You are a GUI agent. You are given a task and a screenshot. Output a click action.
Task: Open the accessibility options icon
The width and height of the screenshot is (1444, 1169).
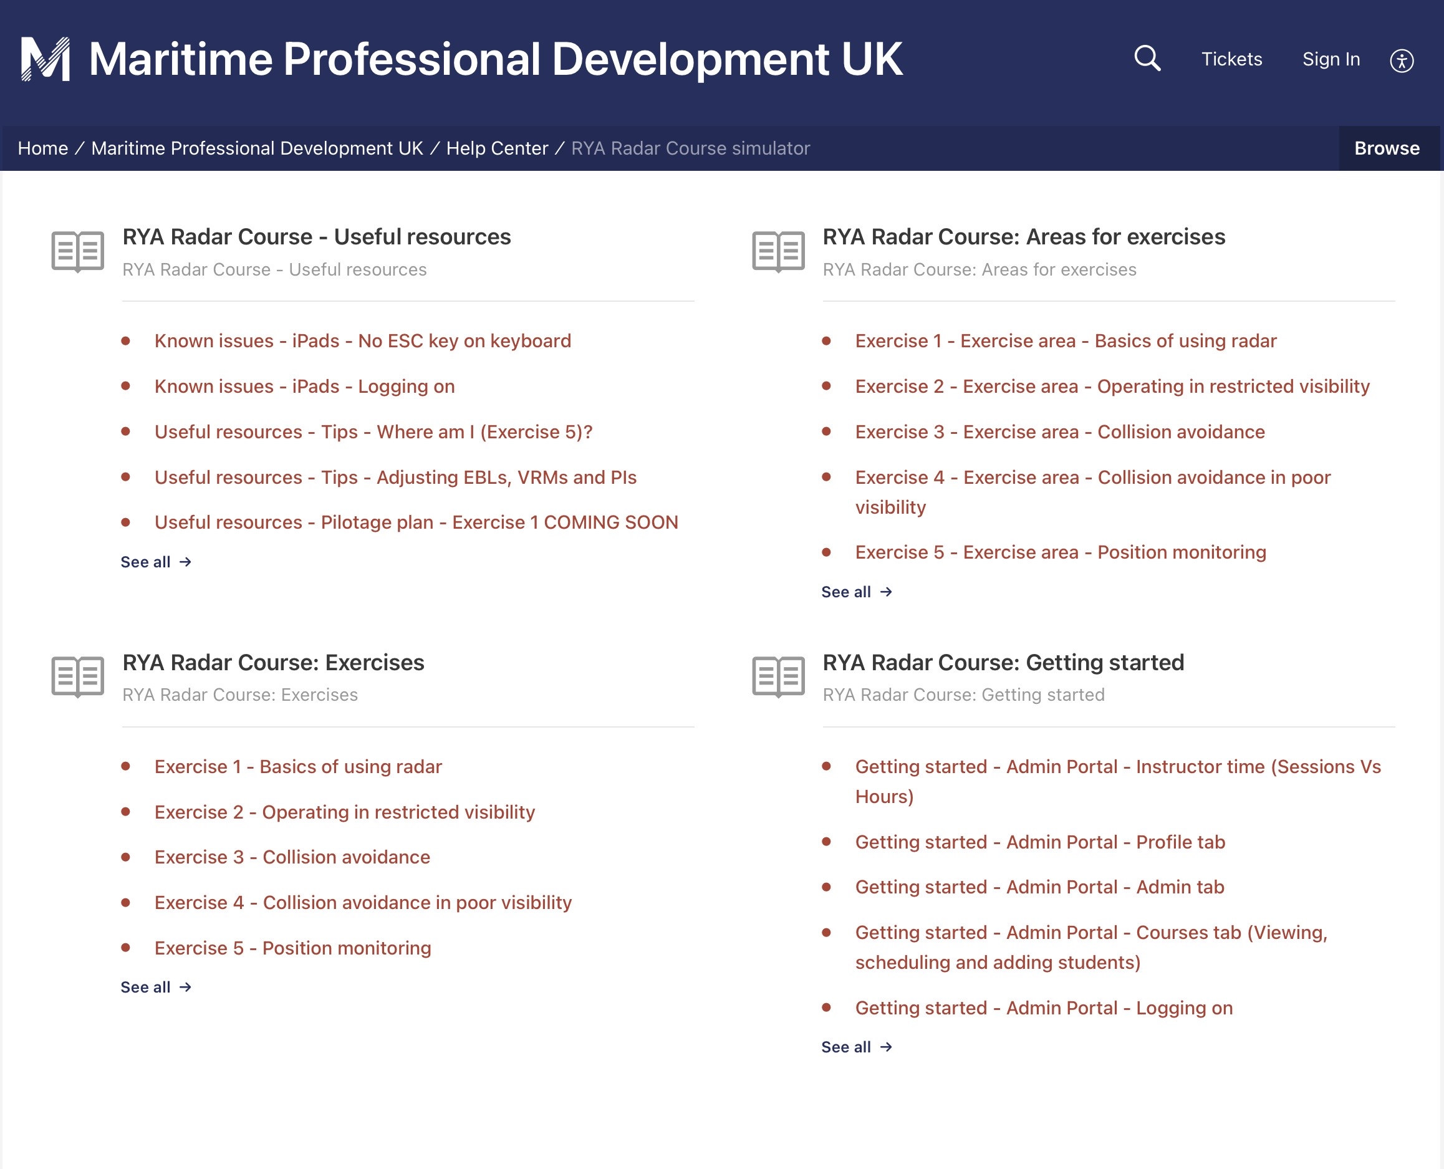1401,60
